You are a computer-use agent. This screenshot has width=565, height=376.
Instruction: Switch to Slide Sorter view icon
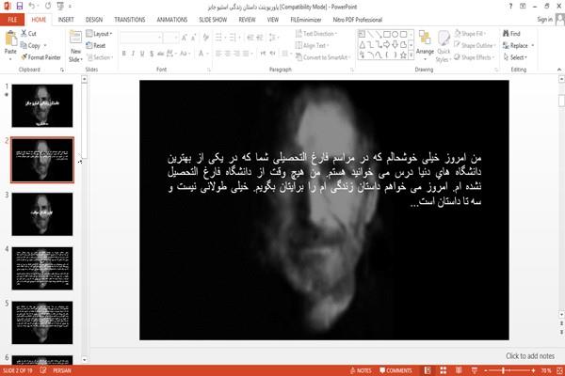pos(444,370)
